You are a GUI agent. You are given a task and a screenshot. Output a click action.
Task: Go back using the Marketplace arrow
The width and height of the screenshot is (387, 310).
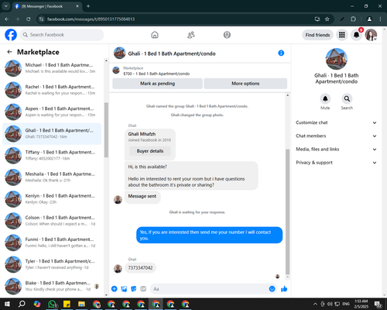[9, 52]
